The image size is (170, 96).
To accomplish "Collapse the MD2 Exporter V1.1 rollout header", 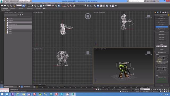I will 161,53.
